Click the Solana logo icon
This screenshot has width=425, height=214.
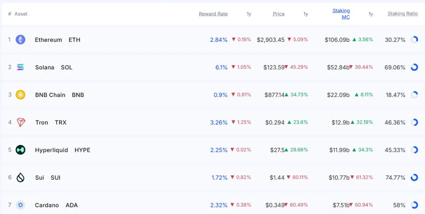[20, 67]
